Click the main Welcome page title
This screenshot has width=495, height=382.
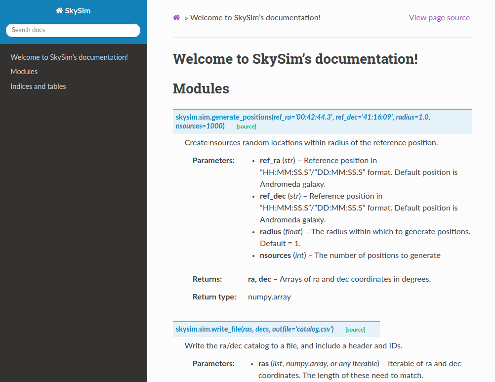click(295, 59)
